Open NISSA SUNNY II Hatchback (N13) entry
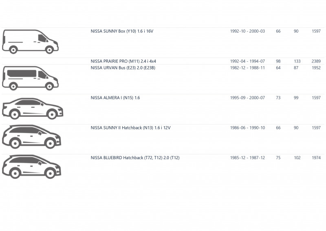 pos(130,128)
